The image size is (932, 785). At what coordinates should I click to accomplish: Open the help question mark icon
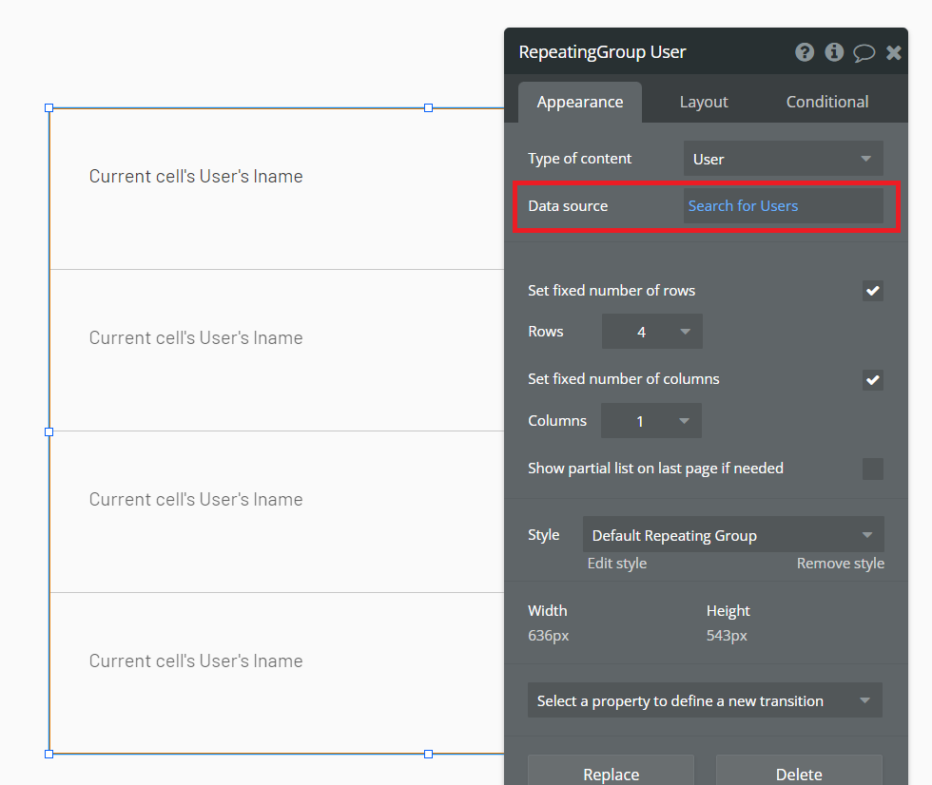pos(805,52)
